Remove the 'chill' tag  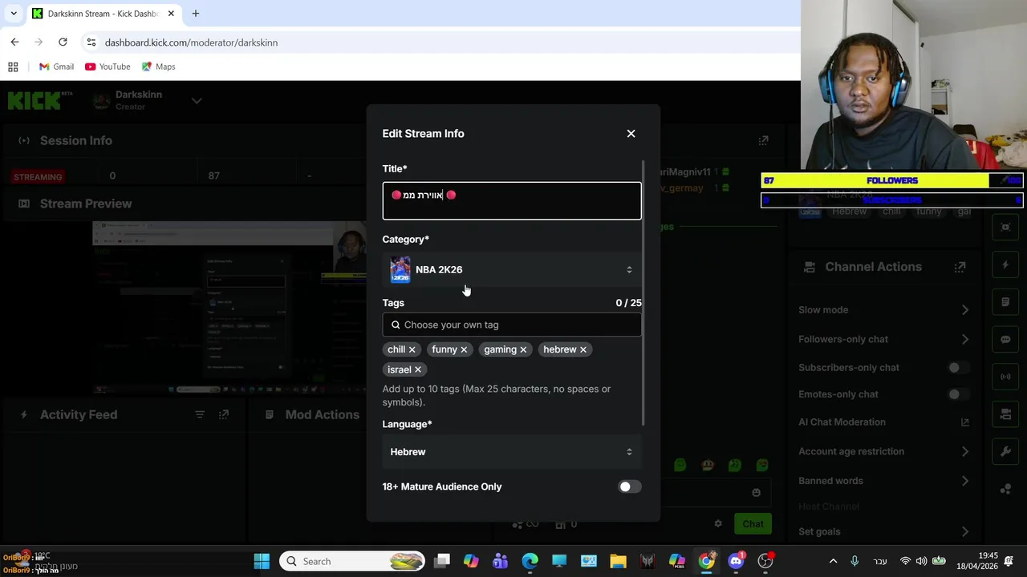click(412, 349)
